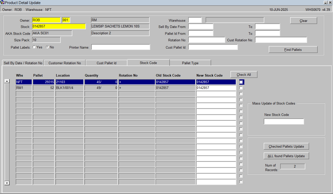Viewport: 333px width, 194px height.
Task: Click Checked Pallets Update button
Action: click(286, 146)
